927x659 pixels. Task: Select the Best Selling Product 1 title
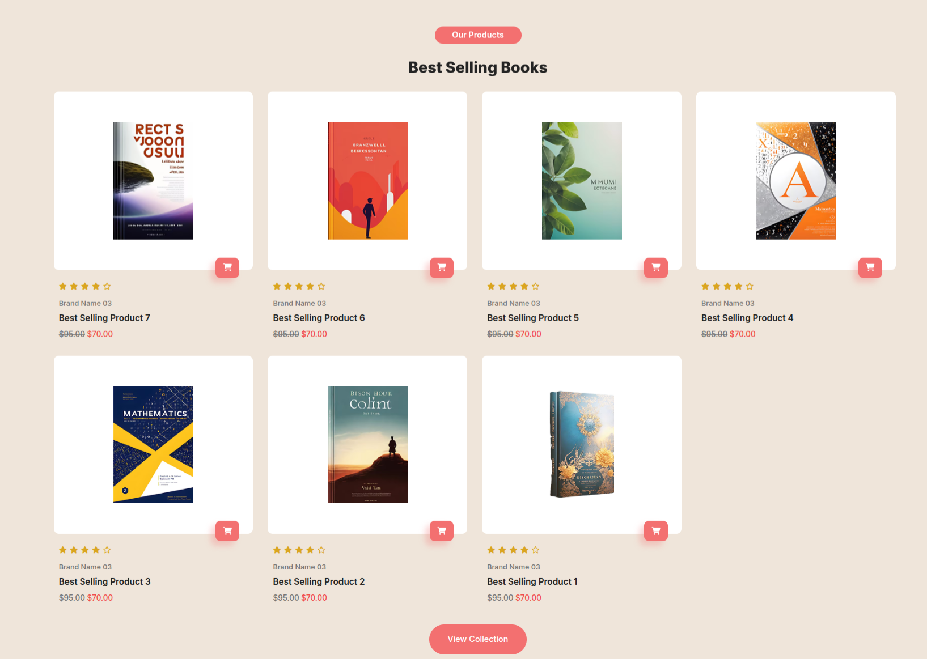(532, 581)
